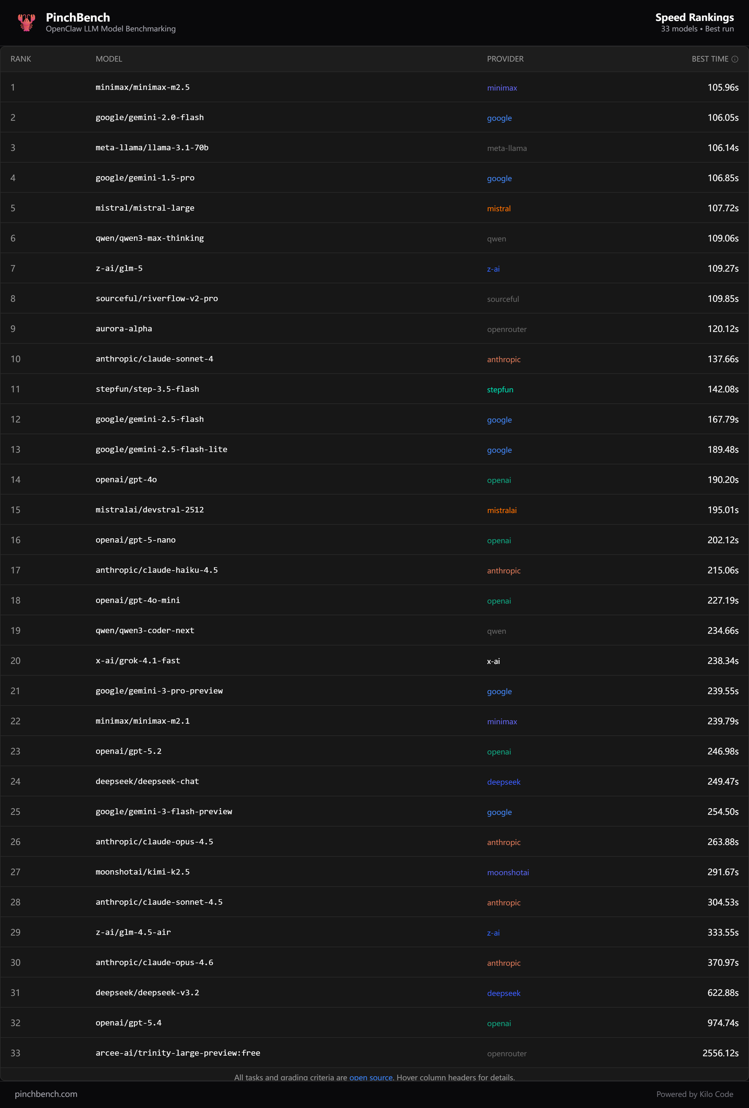Click the arcee-ai/trinity-large-preview:free model name
This screenshot has height=1108, width=749.
178,1053
